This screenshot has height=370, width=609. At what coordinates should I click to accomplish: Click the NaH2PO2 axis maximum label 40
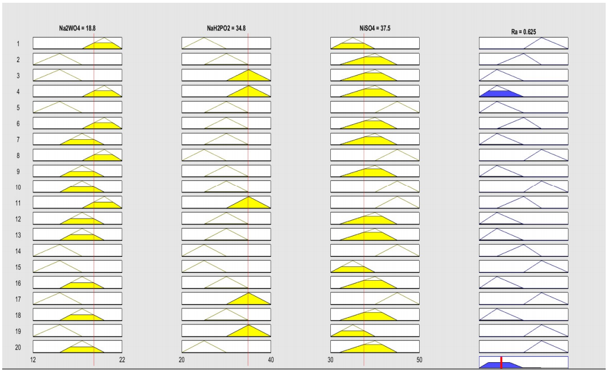click(x=271, y=360)
